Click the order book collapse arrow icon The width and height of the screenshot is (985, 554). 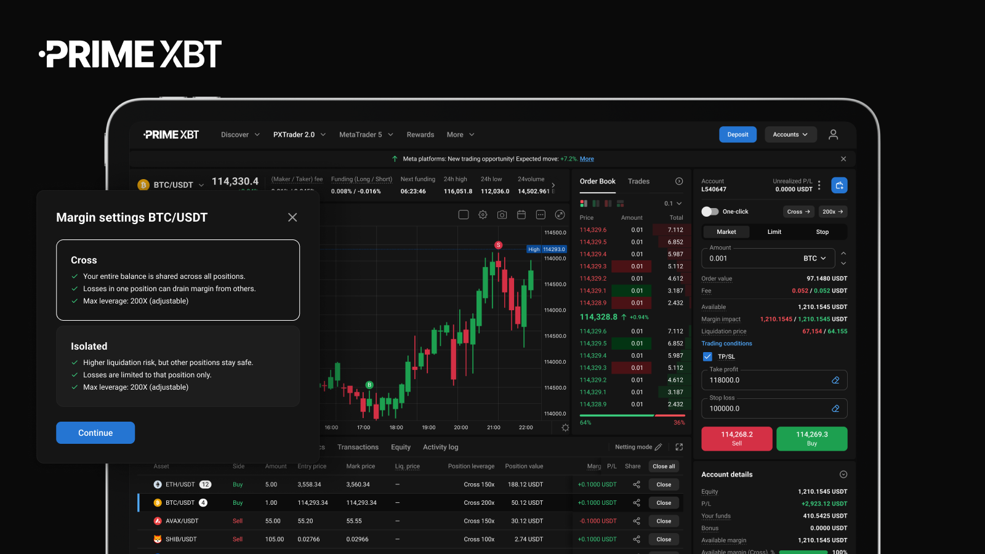[x=679, y=182]
